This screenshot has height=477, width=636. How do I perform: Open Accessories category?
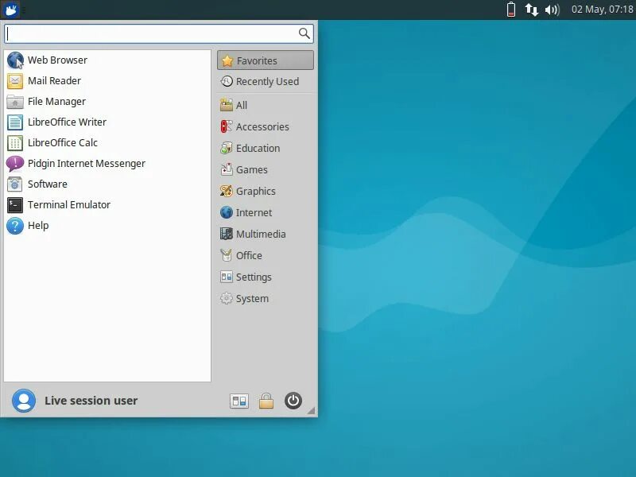coord(266,127)
